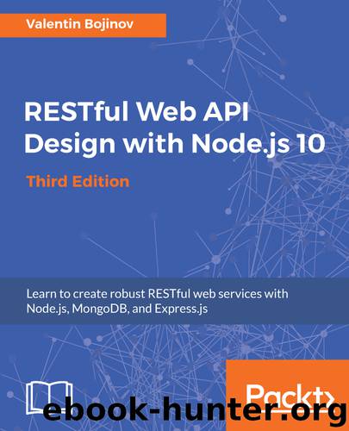This screenshot has height=431, width=349.
Task: Click the text "Node.js, MongoDB, and Express.js"
Action: [117, 309]
